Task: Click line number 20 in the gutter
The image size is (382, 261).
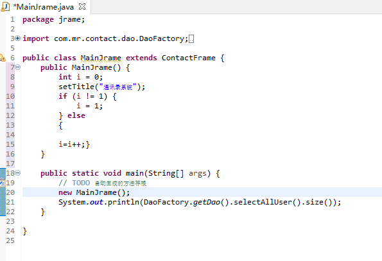Action: pyautogui.click(x=10, y=192)
